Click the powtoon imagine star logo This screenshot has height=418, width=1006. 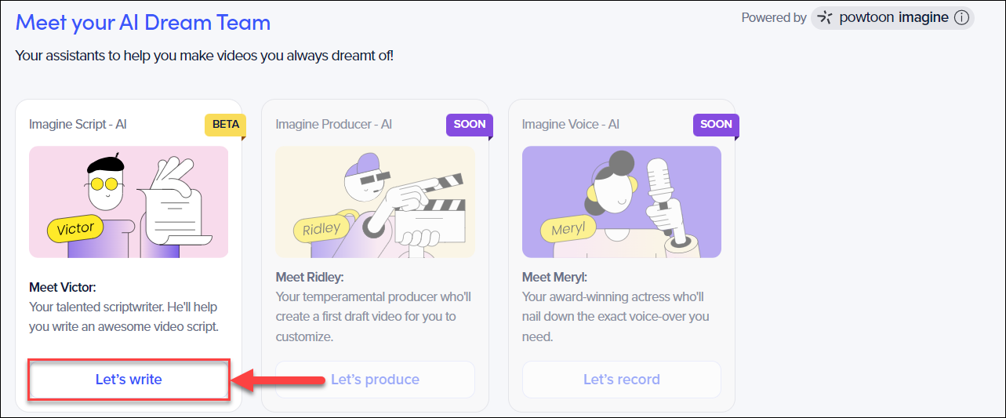pyautogui.click(x=825, y=18)
